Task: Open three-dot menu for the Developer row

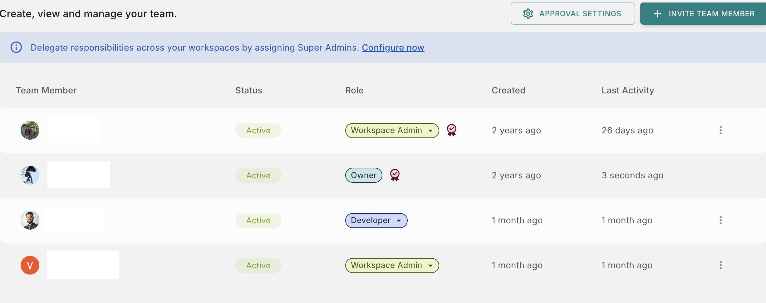Action: click(x=720, y=220)
